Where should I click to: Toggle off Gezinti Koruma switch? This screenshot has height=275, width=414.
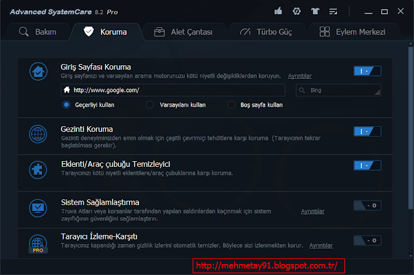367,131
